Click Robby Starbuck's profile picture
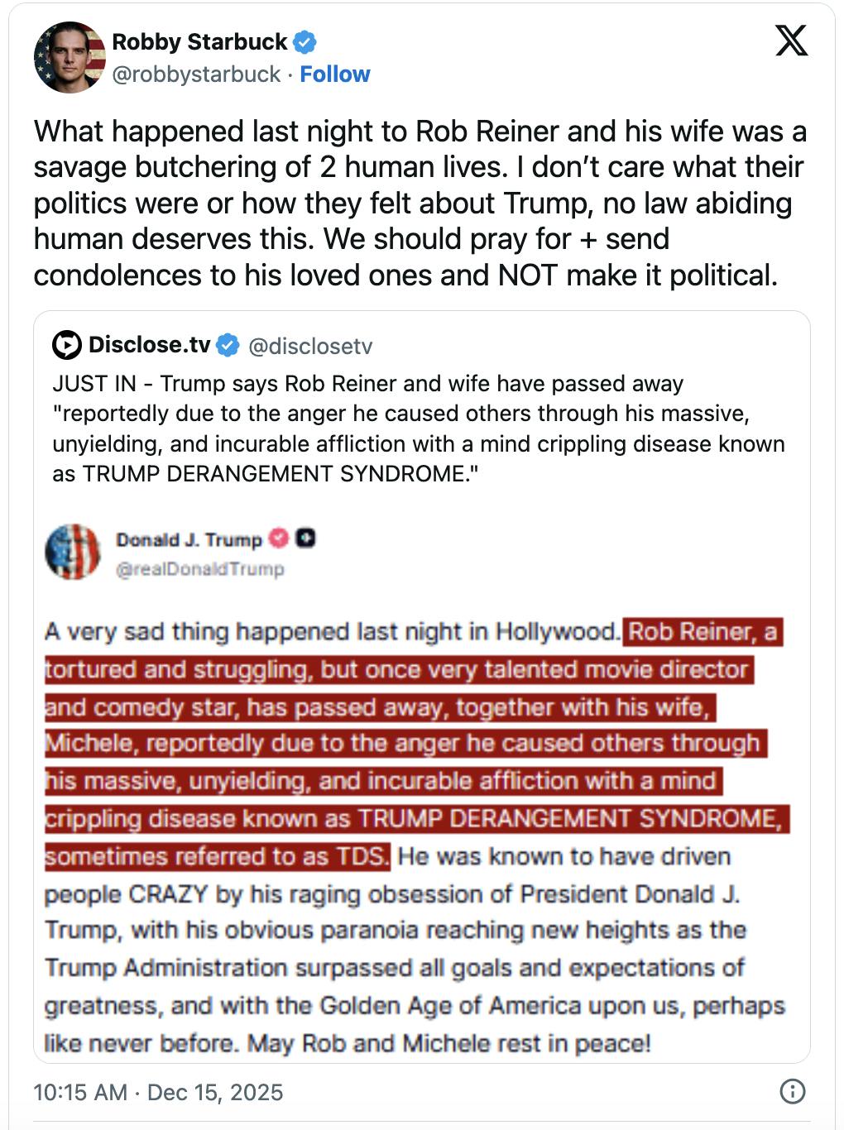The image size is (844, 1130). click(x=70, y=56)
